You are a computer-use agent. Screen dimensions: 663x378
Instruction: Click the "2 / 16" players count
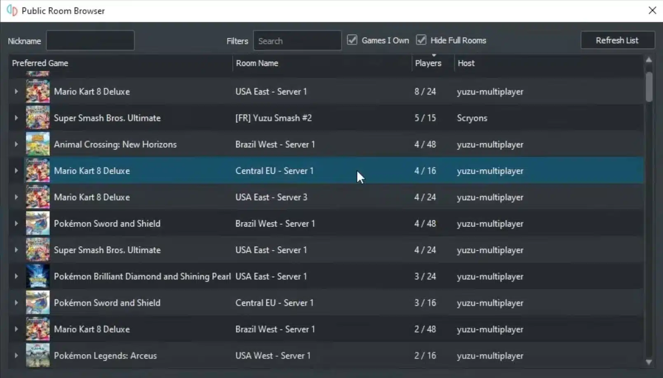[x=425, y=355]
